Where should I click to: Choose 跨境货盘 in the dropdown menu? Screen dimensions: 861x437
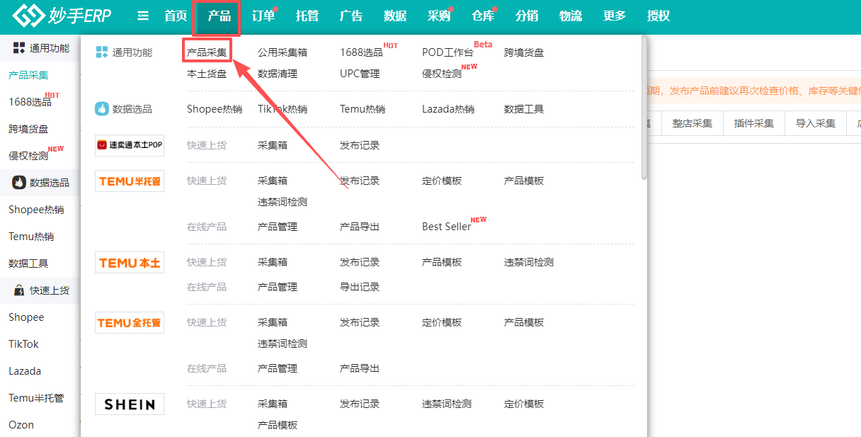coord(524,52)
